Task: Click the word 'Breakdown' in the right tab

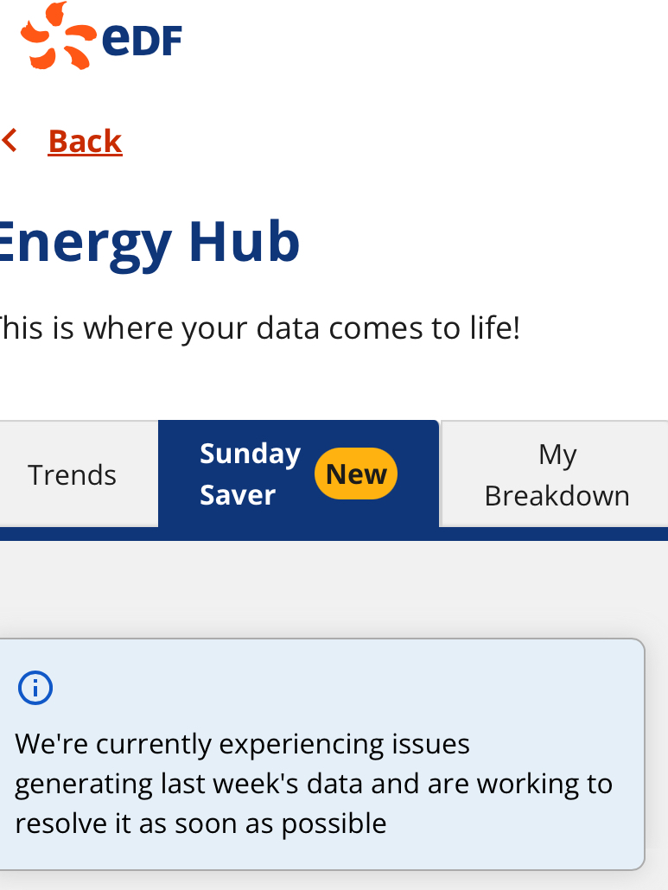Action: tap(557, 496)
